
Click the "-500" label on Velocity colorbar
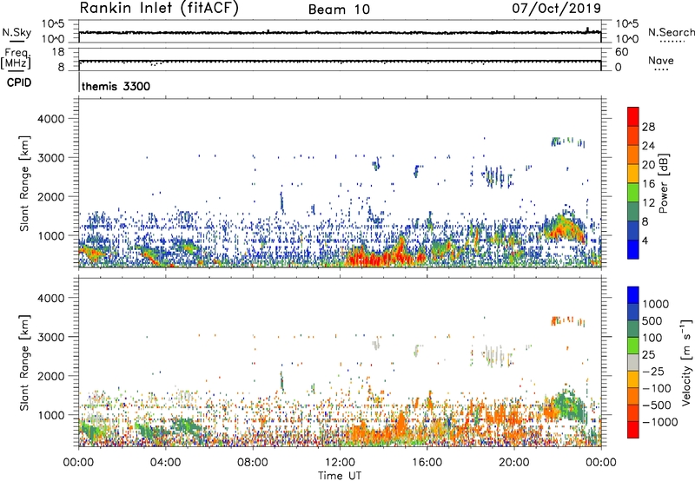click(657, 405)
